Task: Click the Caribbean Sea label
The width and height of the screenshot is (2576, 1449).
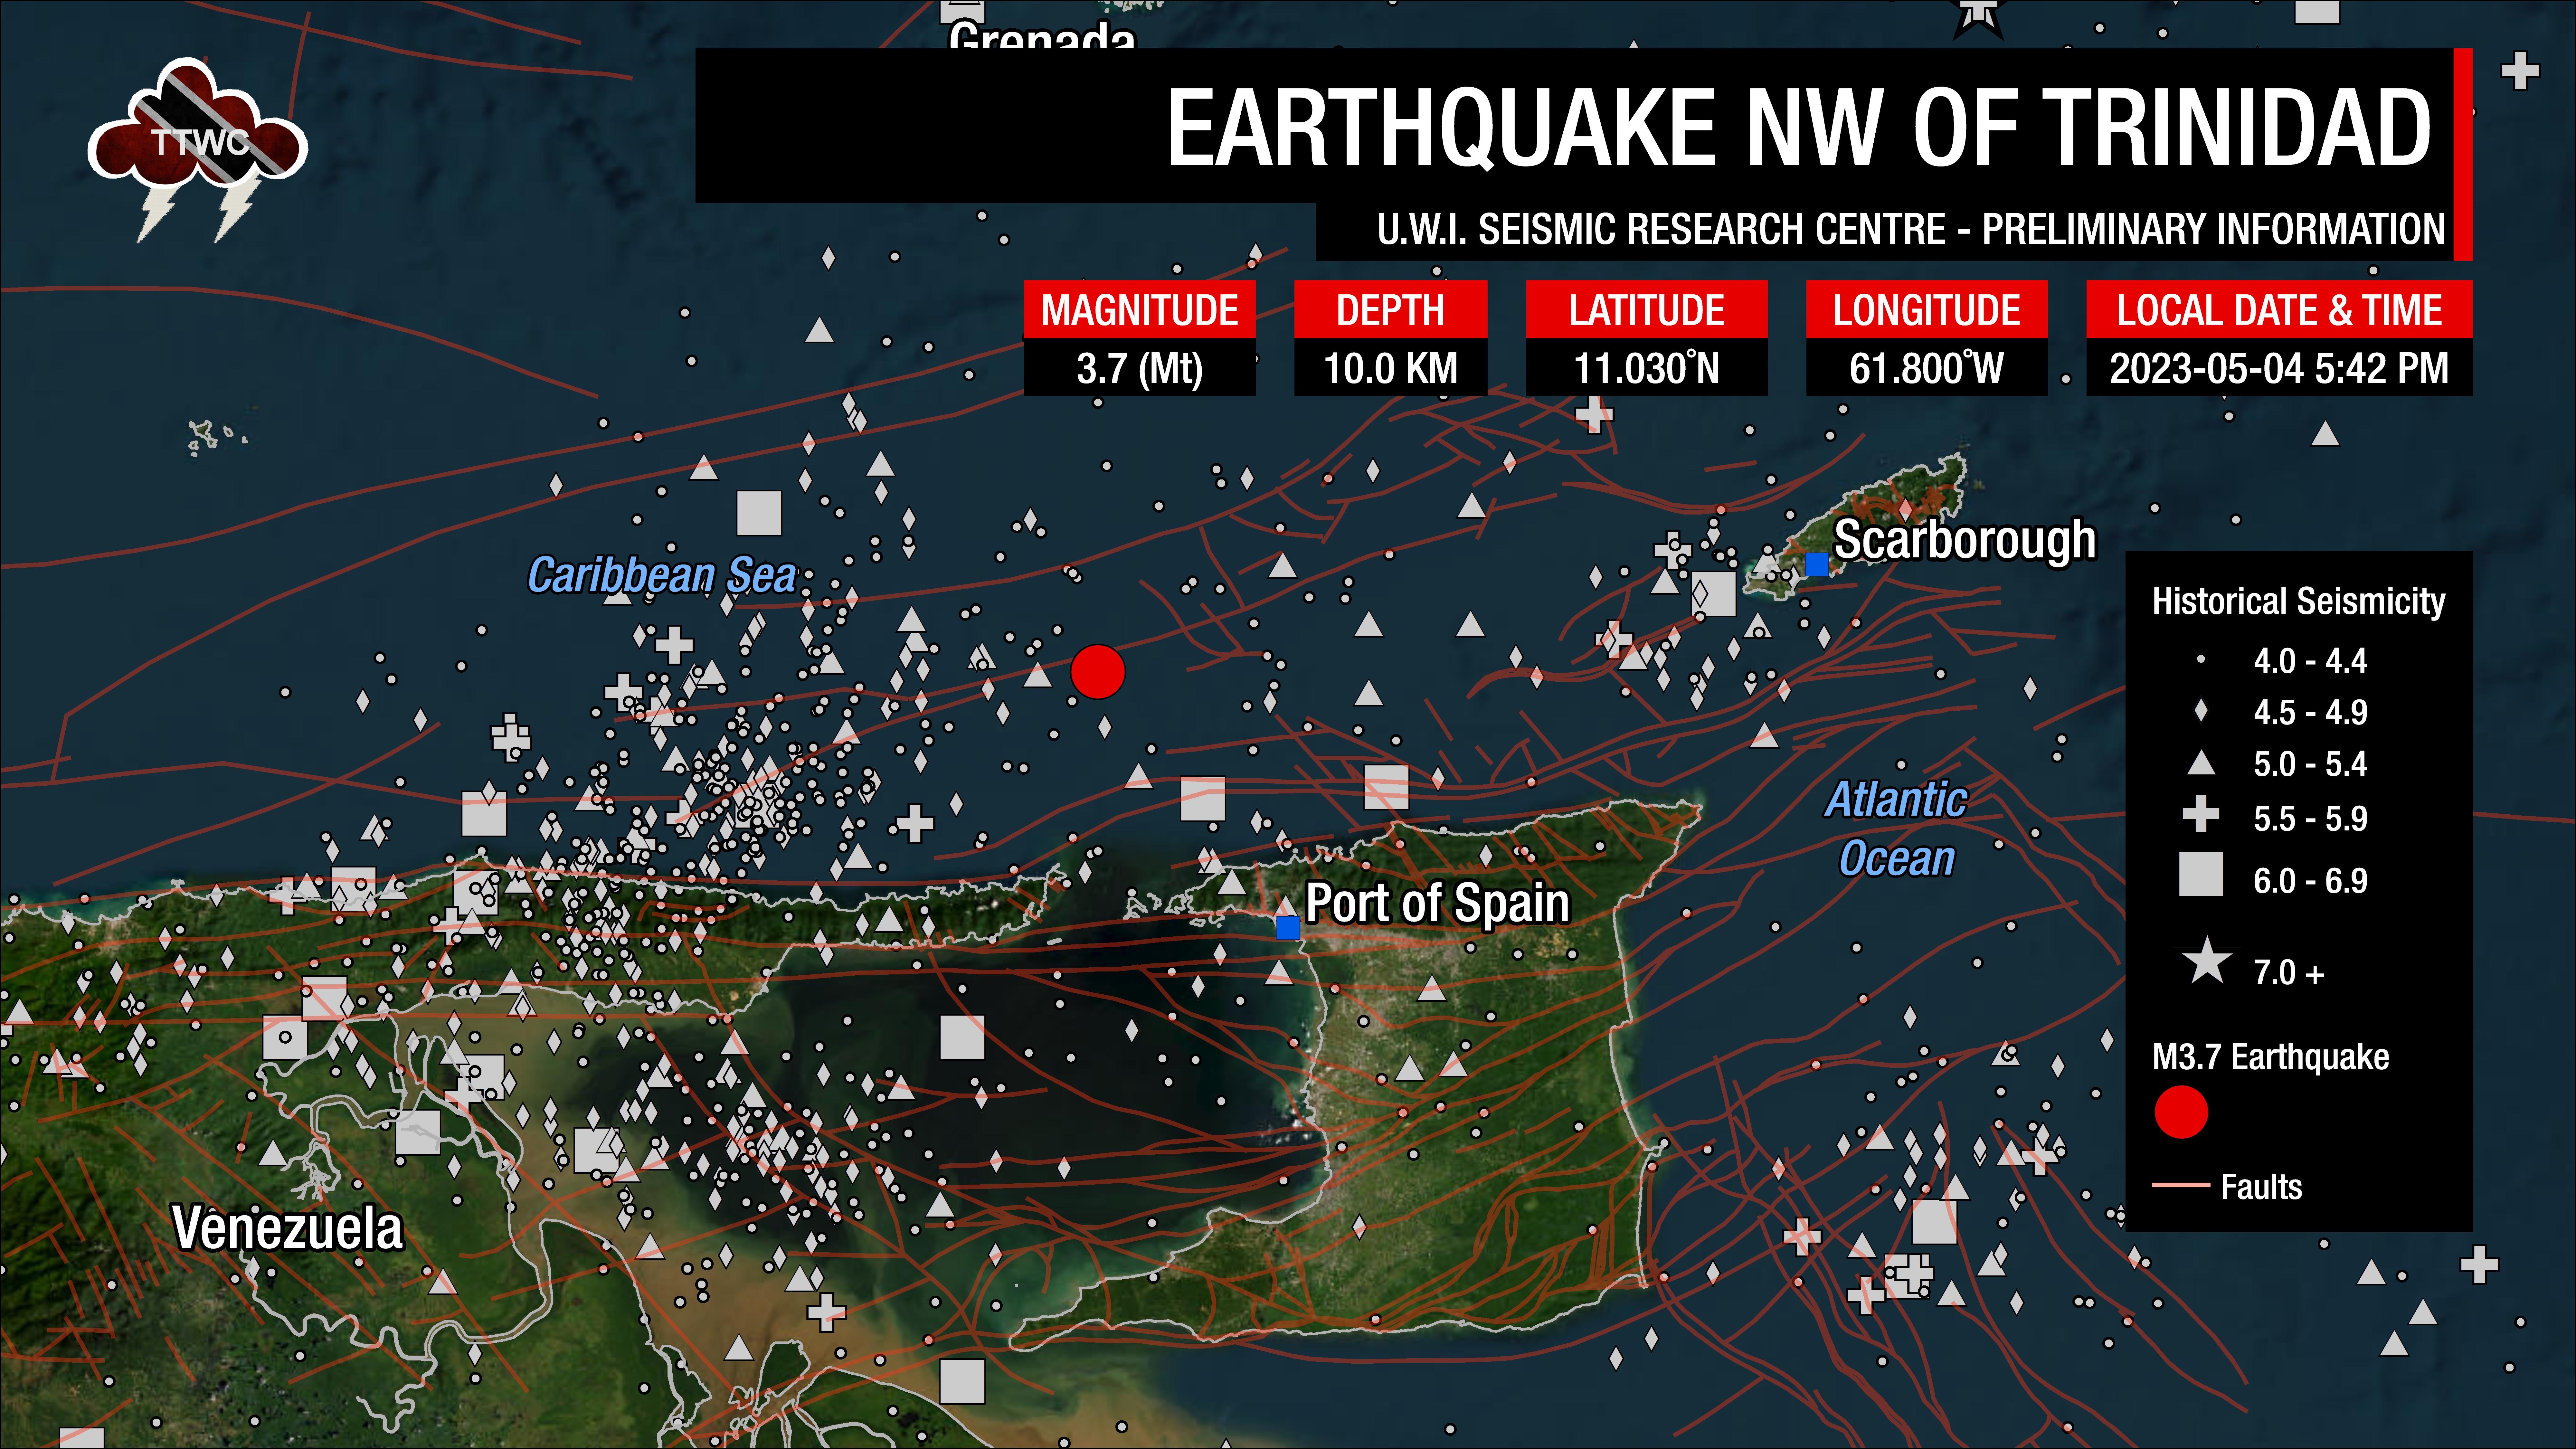Action: click(662, 575)
